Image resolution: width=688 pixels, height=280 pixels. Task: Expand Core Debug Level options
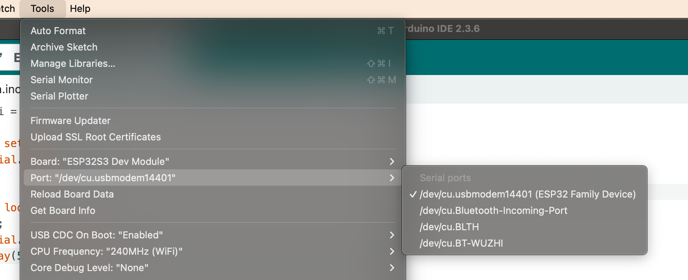pos(89,268)
